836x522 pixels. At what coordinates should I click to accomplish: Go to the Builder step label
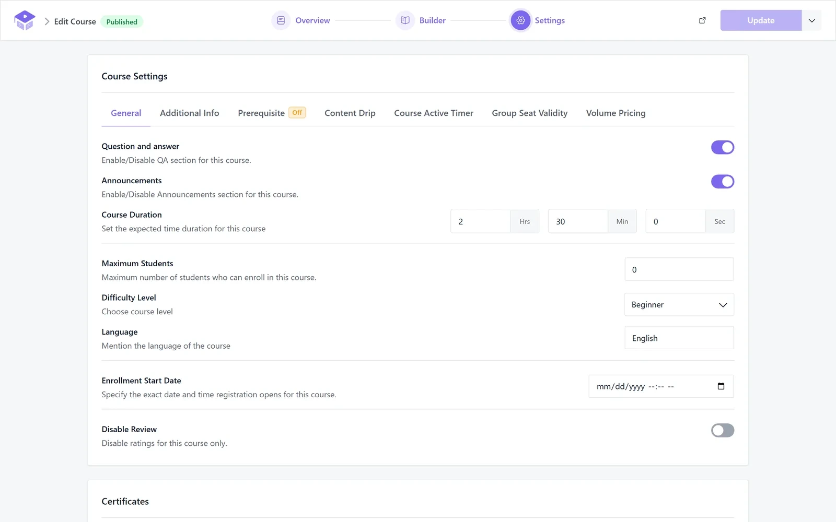433,20
